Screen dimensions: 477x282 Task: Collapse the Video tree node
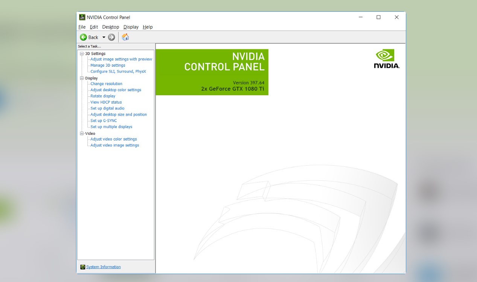pos(82,134)
